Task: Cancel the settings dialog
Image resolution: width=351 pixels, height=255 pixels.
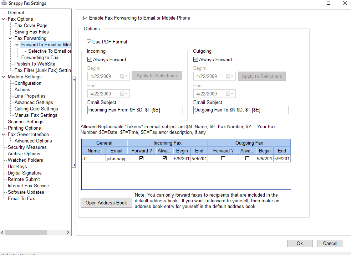Action: (330, 244)
